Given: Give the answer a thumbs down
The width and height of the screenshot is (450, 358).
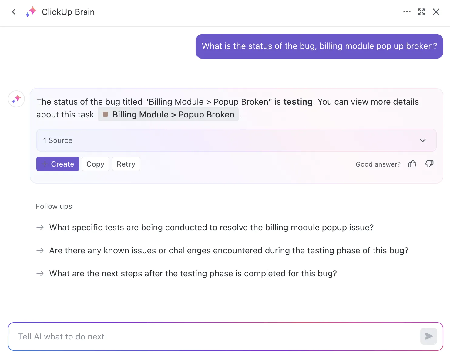Looking at the screenshot, I should (429, 164).
